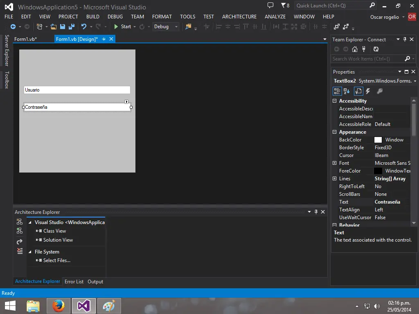Select Class View in Architecture Explorer
Image resolution: width=419 pixels, height=314 pixels.
click(x=54, y=231)
